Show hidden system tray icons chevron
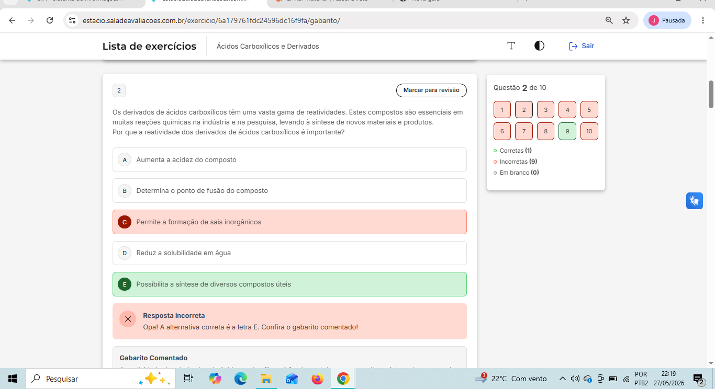 (563, 379)
